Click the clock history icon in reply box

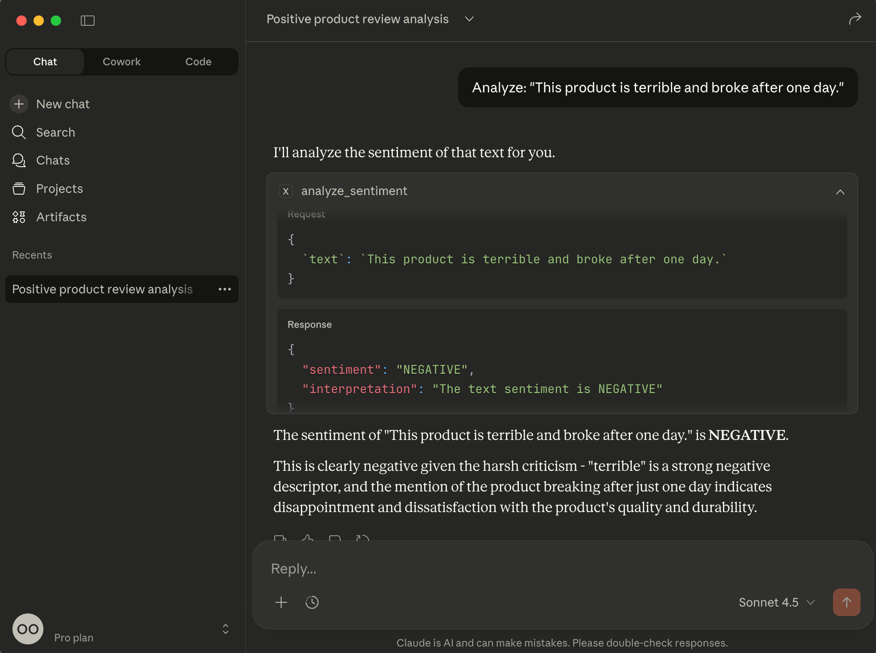312,602
